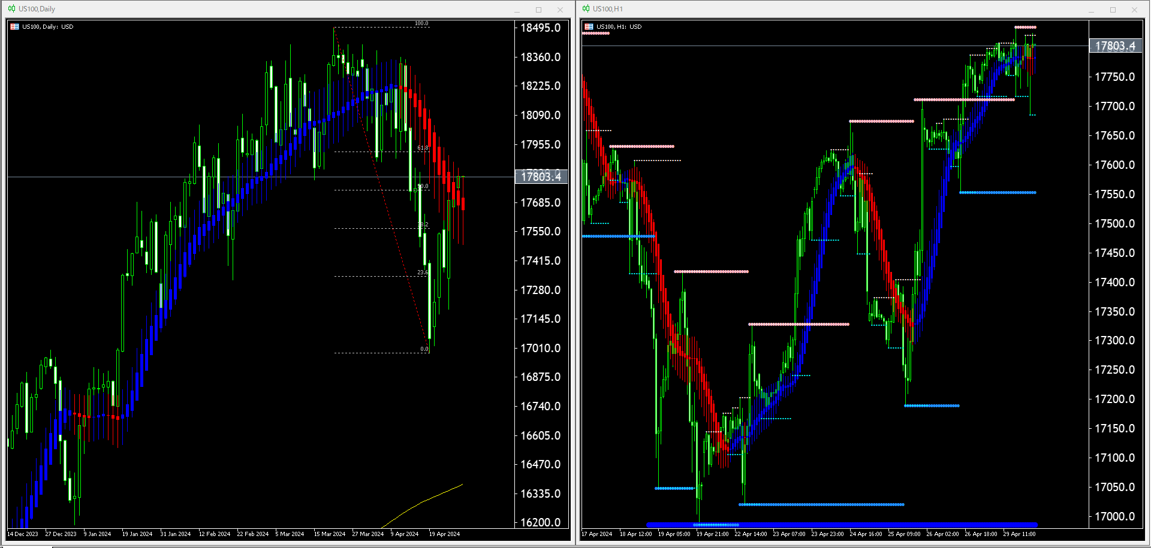This screenshot has height=548, width=1151.
Task: Maximize the US100,Daily window
Action: click(x=538, y=10)
